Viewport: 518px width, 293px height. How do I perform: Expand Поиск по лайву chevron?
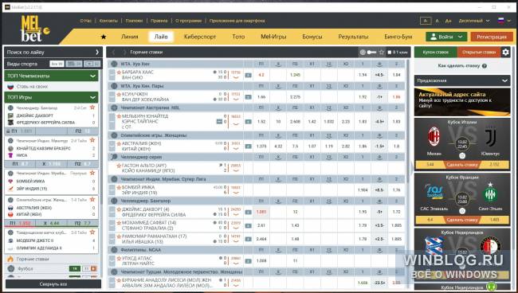(96, 52)
